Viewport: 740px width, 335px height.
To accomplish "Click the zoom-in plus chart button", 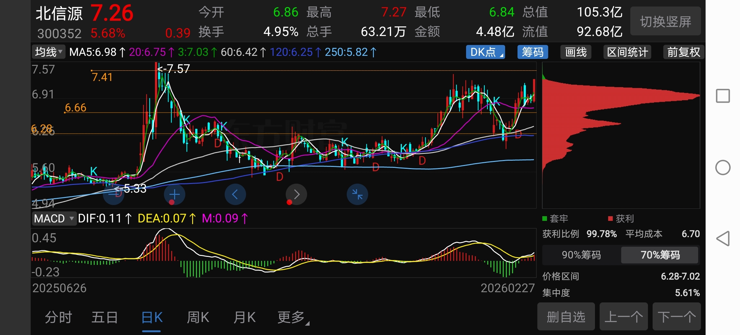I will [174, 194].
